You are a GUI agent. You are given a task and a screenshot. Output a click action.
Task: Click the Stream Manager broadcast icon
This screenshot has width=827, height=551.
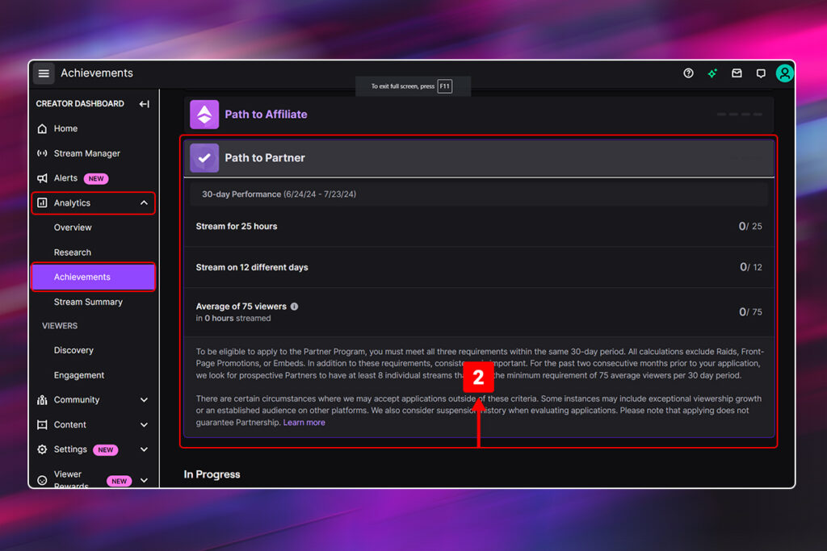[x=42, y=153]
